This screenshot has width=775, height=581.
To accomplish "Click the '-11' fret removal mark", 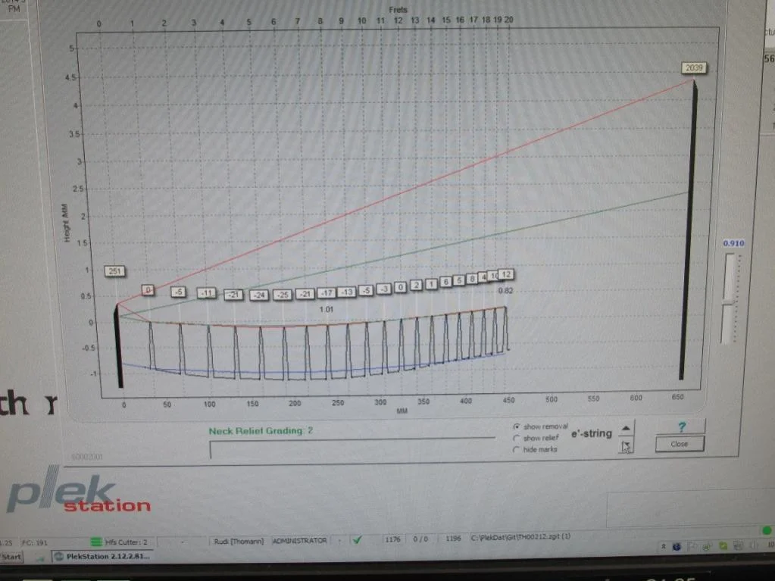I will point(207,293).
